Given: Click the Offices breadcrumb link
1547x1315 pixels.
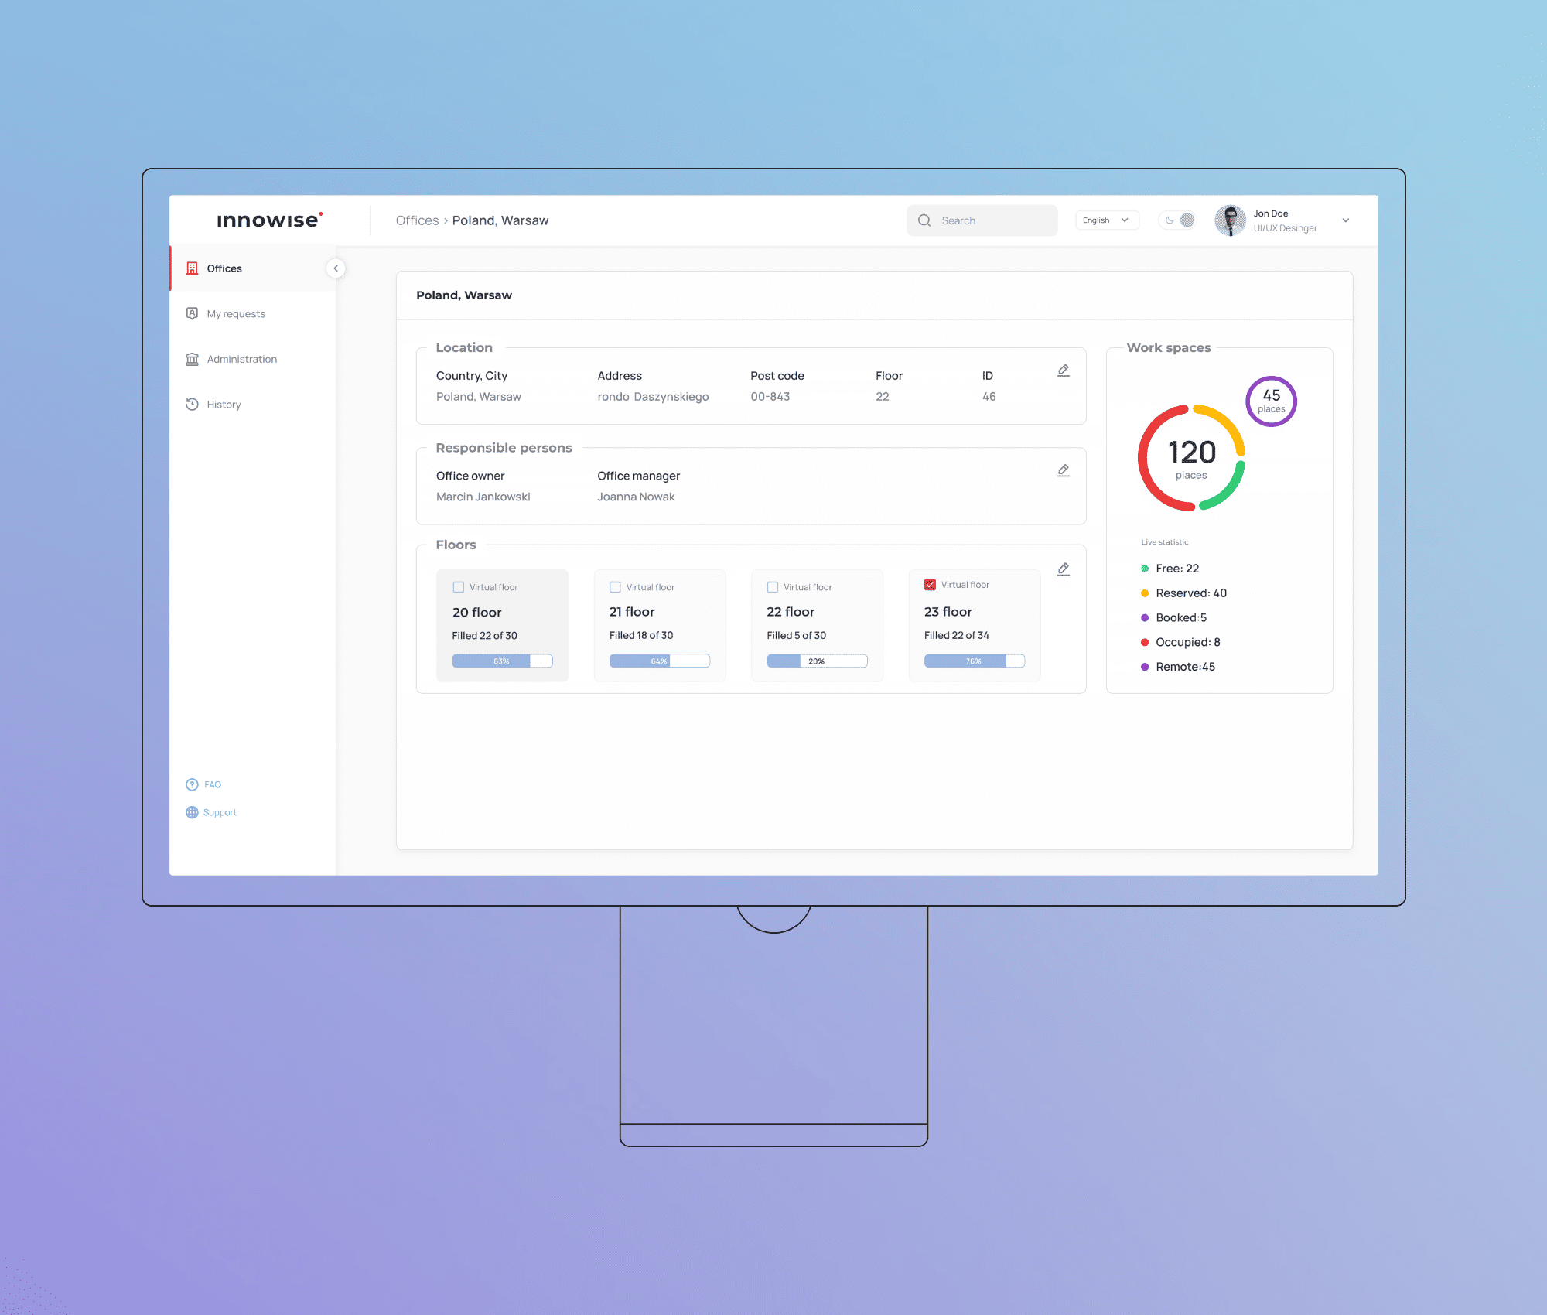Looking at the screenshot, I should point(417,220).
